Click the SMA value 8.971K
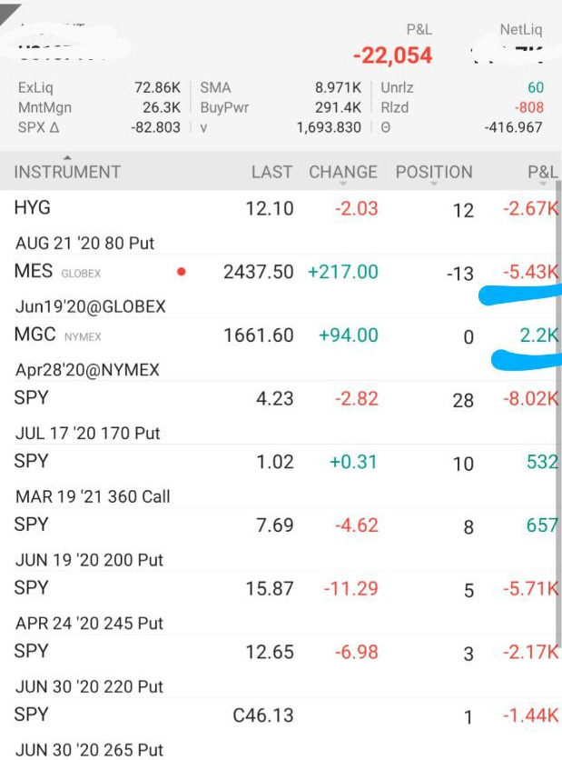Image resolution: width=562 pixels, height=760 pixels. (338, 88)
